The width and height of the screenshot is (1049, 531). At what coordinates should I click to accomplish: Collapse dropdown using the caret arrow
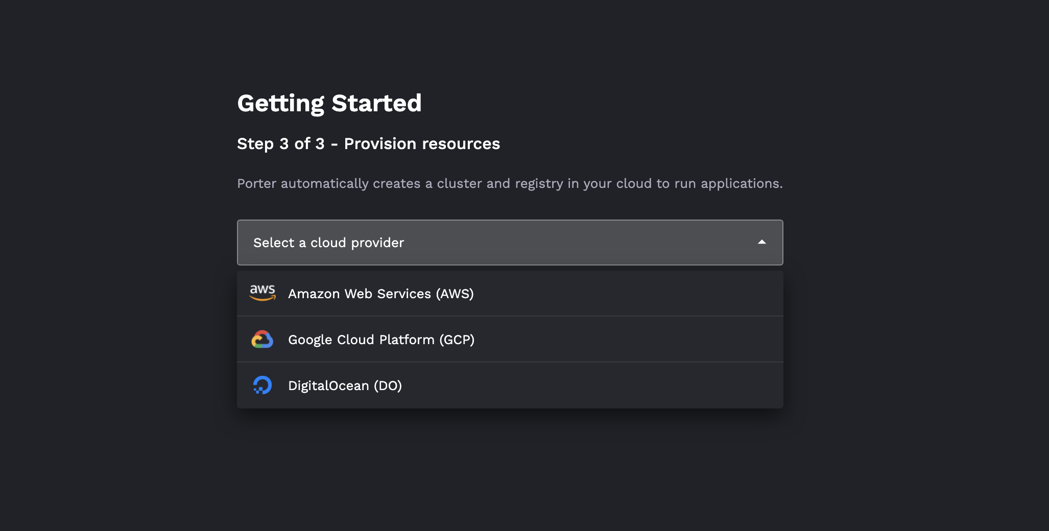(762, 243)
